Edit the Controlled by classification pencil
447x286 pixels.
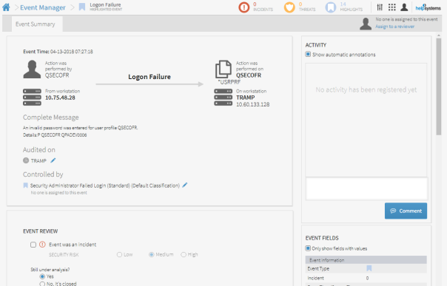[185, 185]
